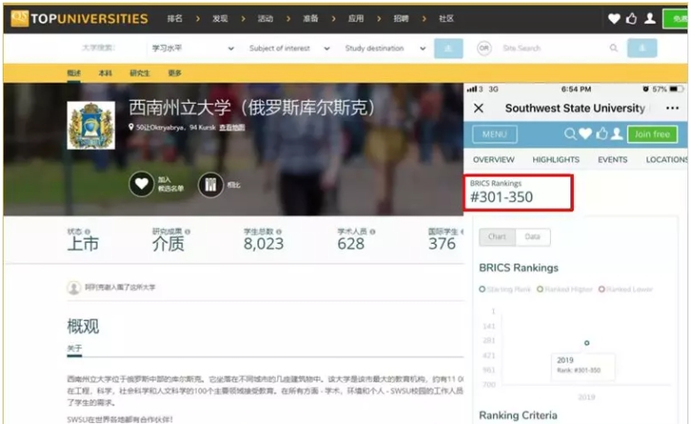Tap search magnifier in phone blue bar

tap(569, 134)
